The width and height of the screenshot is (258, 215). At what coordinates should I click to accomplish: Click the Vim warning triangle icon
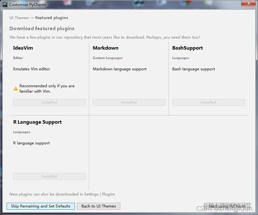tap(16, 89)
